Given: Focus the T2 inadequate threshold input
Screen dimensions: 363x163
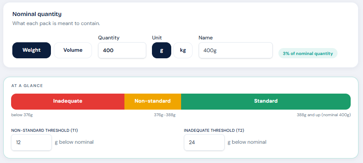Looking at the screenshot, I should pos(204,142).
